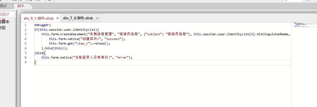Place cursor on the 'debugger' keyword
317x107 pixels.
click(x=41, y=25)
